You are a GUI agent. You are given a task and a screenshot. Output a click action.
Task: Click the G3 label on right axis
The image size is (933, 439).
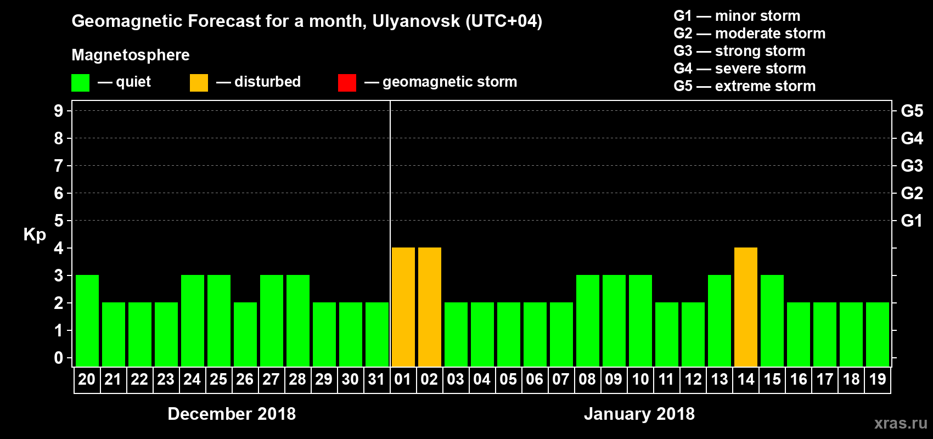[x=912, y=166]
